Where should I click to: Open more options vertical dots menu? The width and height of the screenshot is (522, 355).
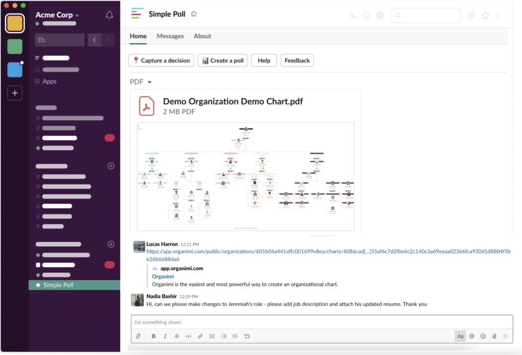coord(498,15)
